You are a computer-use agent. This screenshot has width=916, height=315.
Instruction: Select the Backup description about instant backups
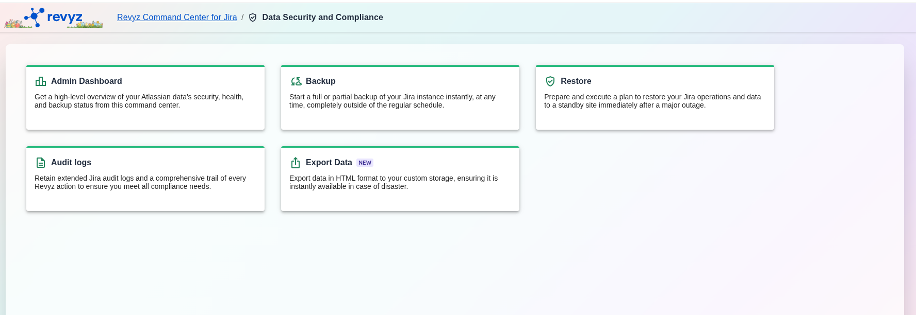(x=392, y=101)
